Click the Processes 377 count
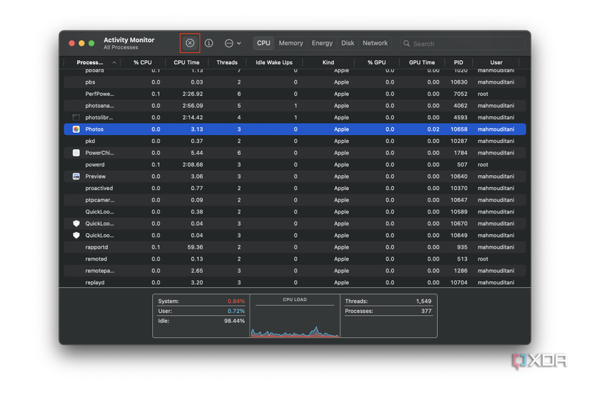590x393 pixels. pyautogui.click(x=426, y=311)
